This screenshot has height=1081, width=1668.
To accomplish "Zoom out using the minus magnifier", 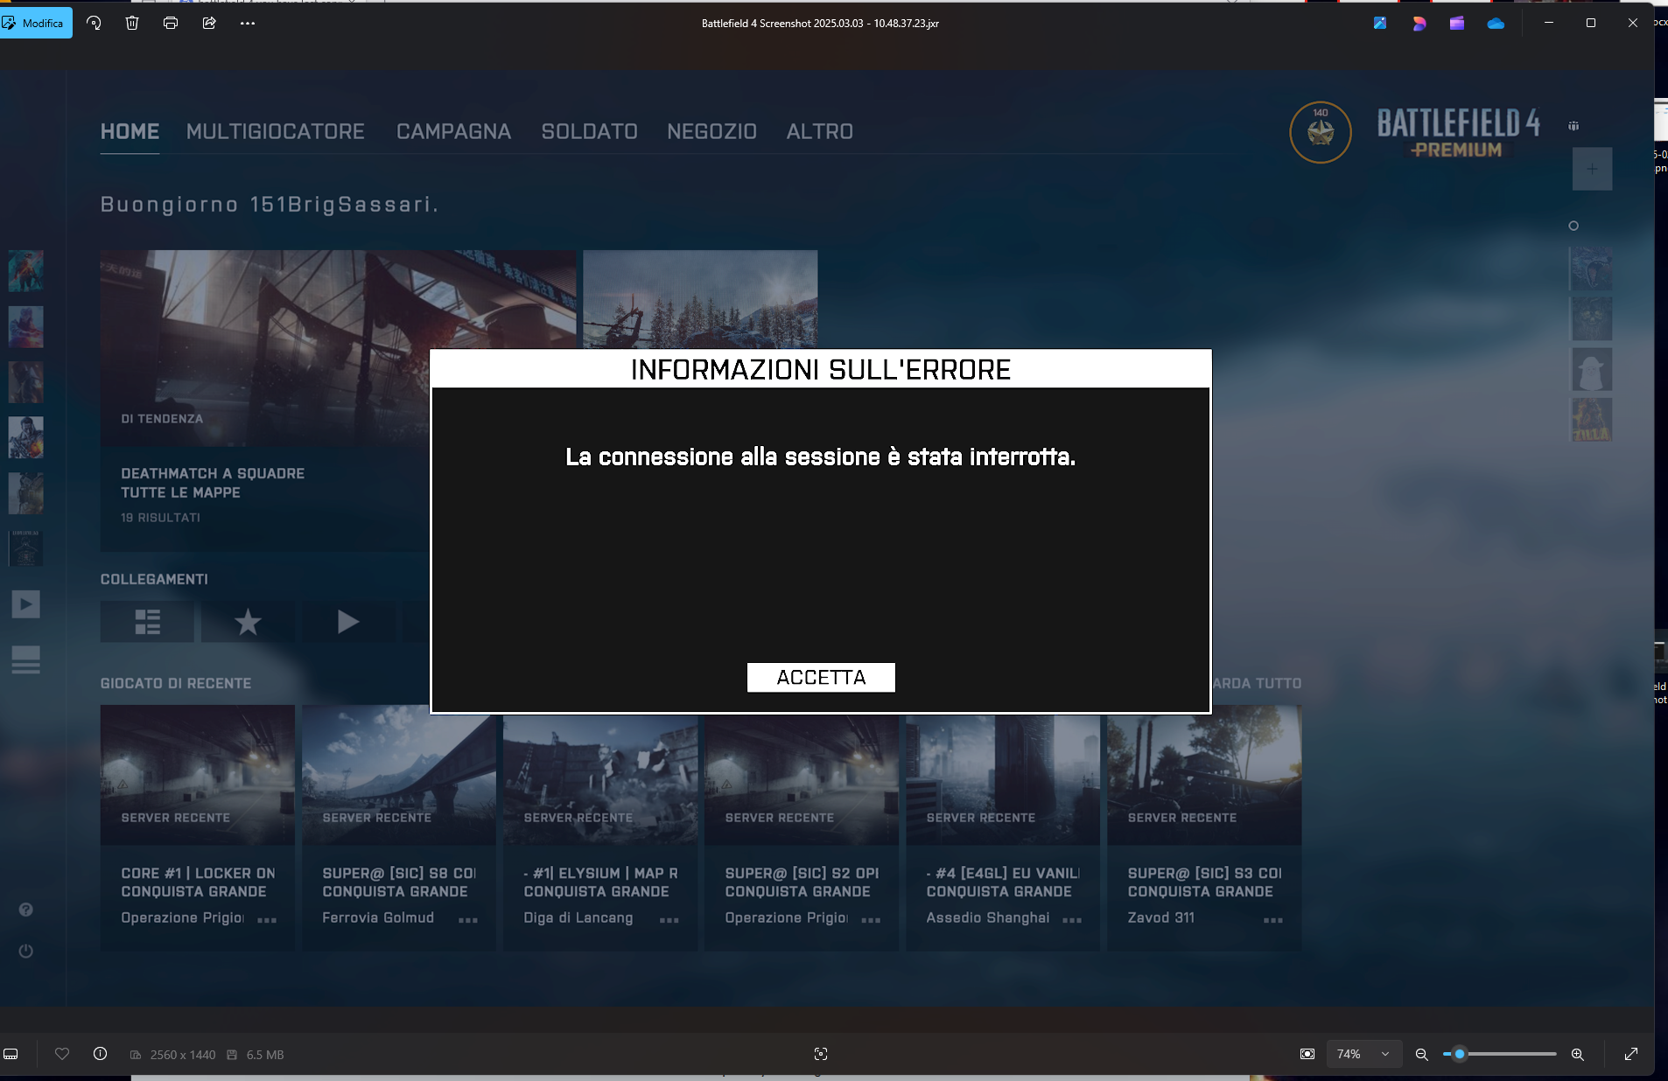I will 1422,1054.
